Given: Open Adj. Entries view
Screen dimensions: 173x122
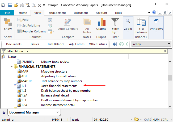Looking at the screenshot, I should coord(77,44).
